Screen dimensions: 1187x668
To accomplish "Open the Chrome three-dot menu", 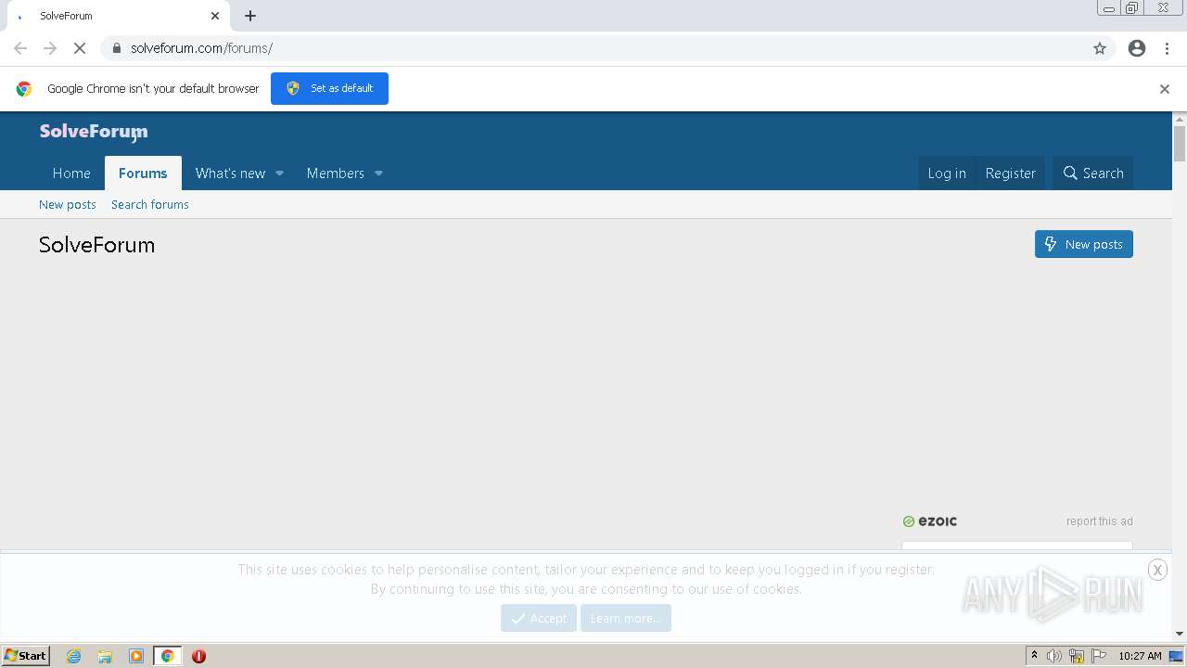I will click(1165, 48).
